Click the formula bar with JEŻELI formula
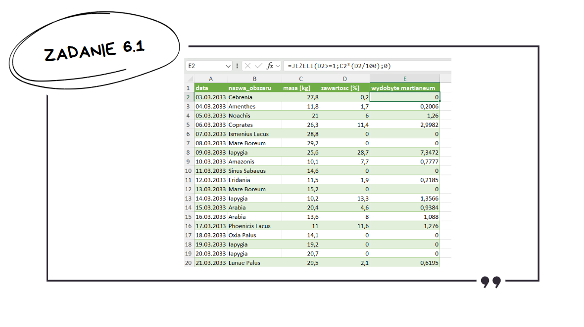The image size is (584, 327). pyautogui.click(x=367, y=66)
